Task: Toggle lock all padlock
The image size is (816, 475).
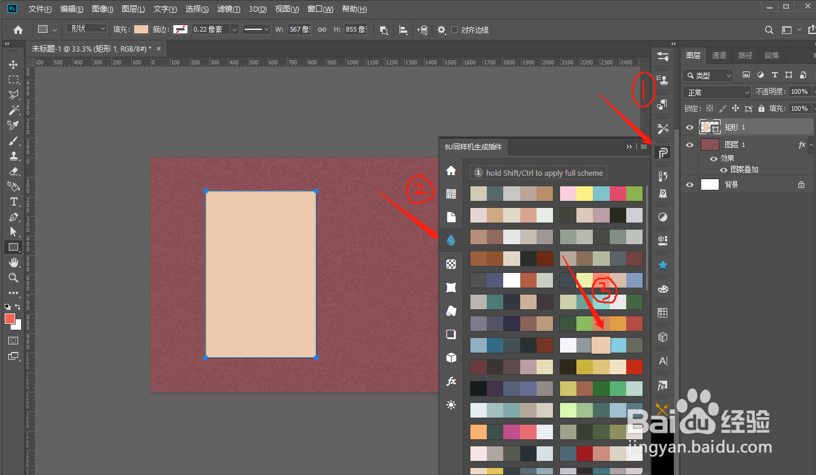Action: [762, 108]
